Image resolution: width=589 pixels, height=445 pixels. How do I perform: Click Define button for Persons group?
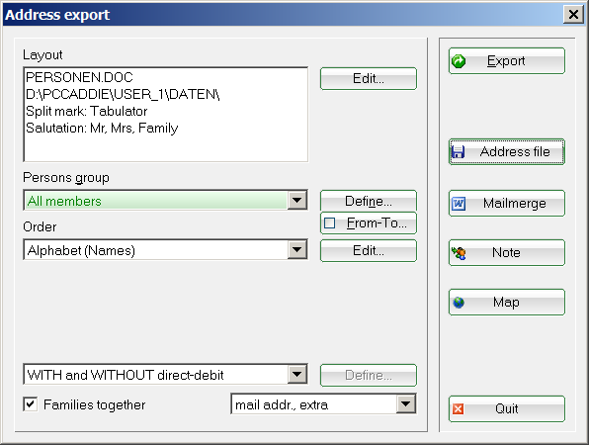[369, 201]
